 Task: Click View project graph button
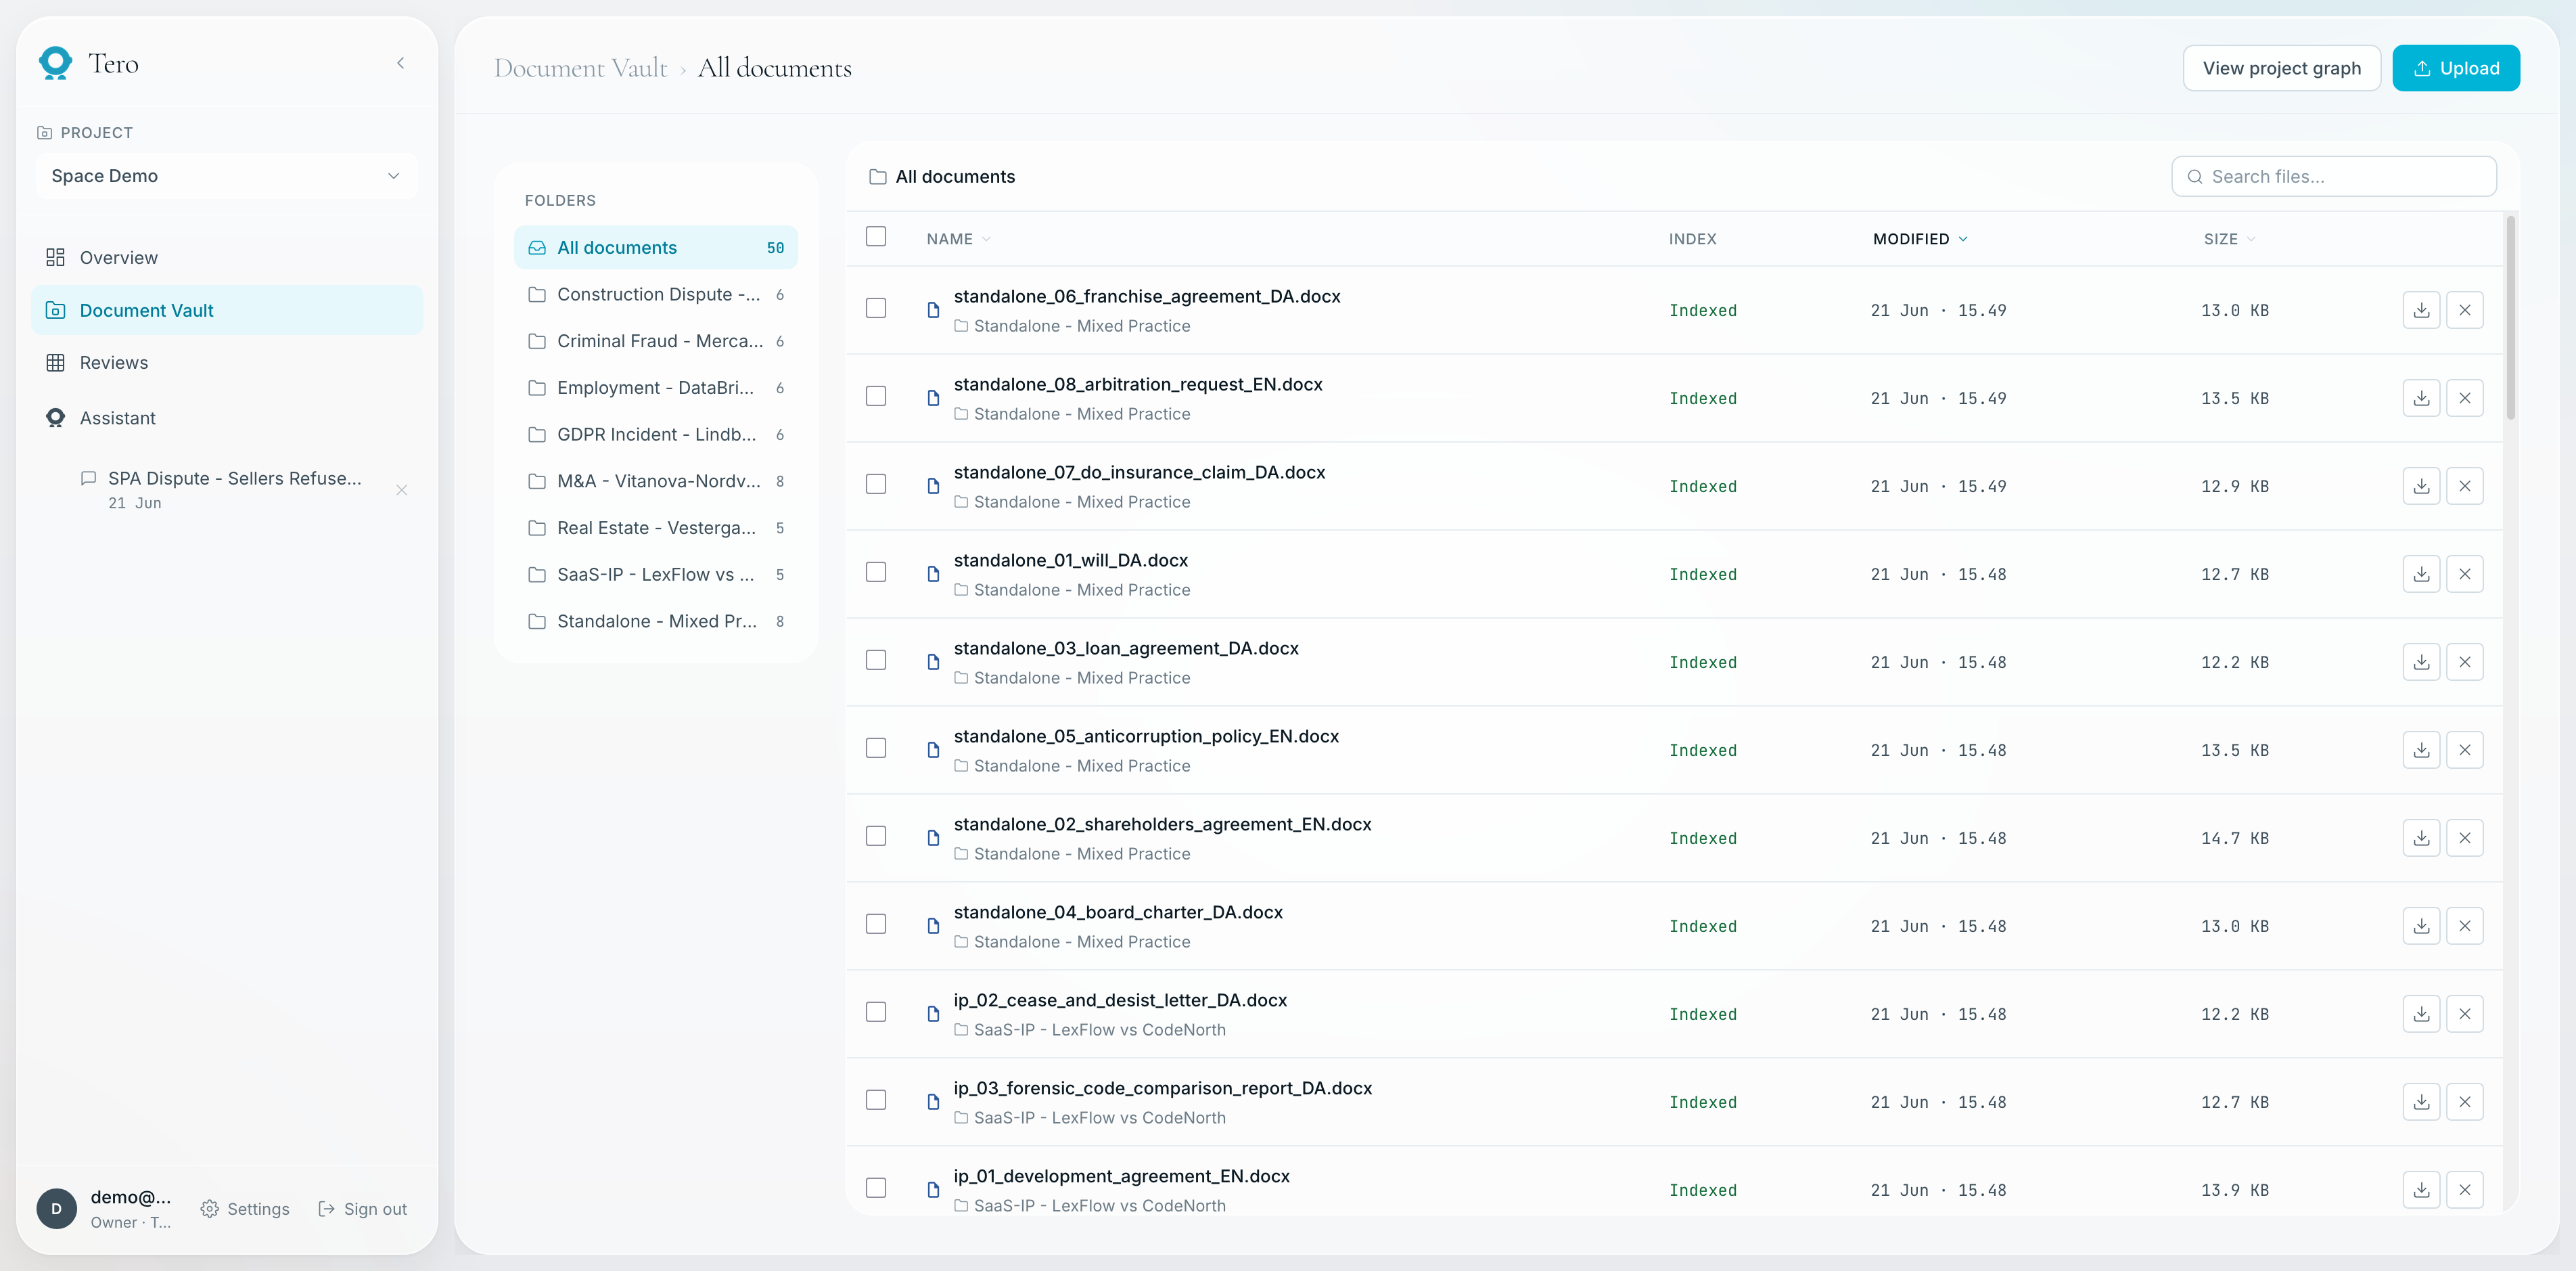2281,68
